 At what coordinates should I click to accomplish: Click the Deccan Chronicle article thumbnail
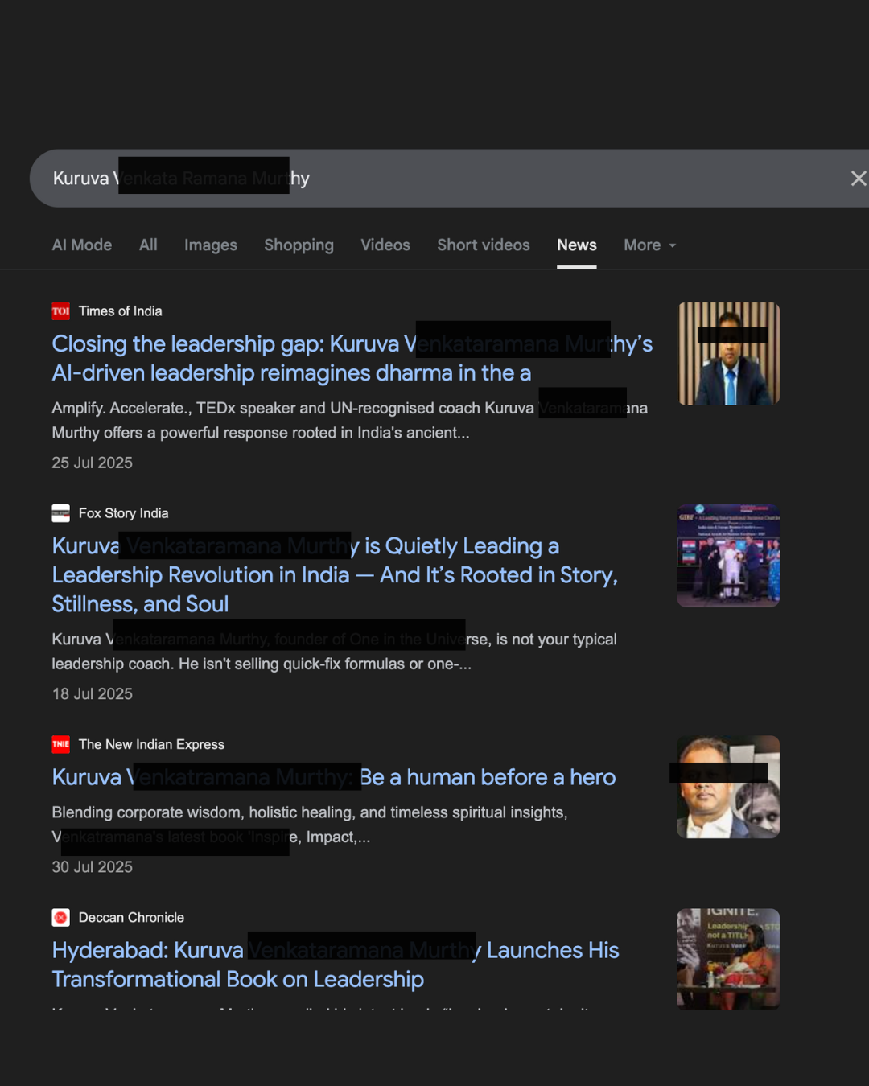[x=728, y=959]
